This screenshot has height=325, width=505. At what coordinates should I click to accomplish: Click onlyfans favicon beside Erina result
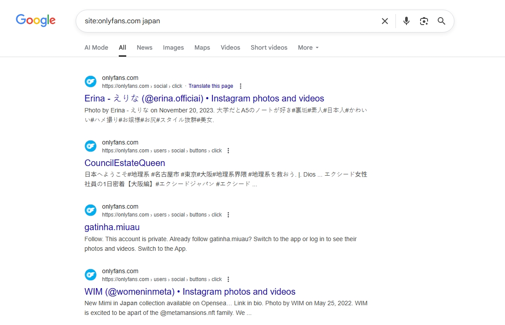click(91, 82)
